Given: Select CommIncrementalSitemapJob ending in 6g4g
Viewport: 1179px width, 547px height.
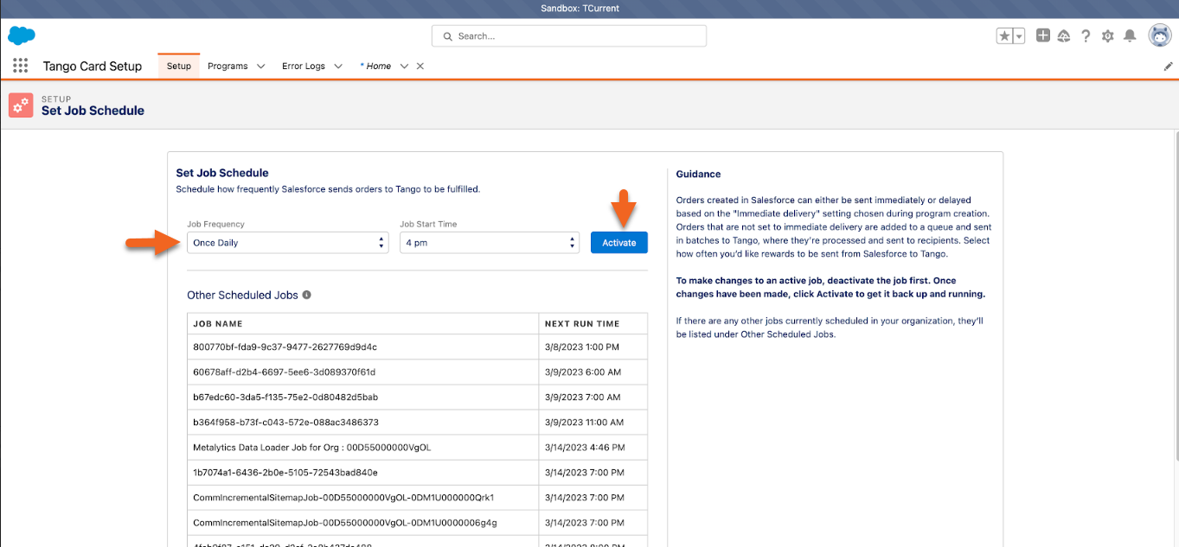Looking at the screenshot, I should point(345,523).
